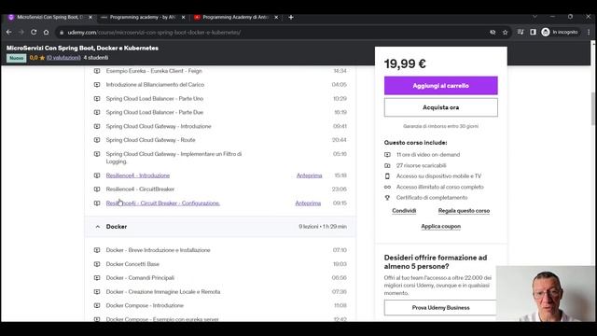This screenshot has width=597, height=336.
Task: Close the MicroServizi Con Spring Boot tab
Action: pyautogui.click(x=90, y=17)
